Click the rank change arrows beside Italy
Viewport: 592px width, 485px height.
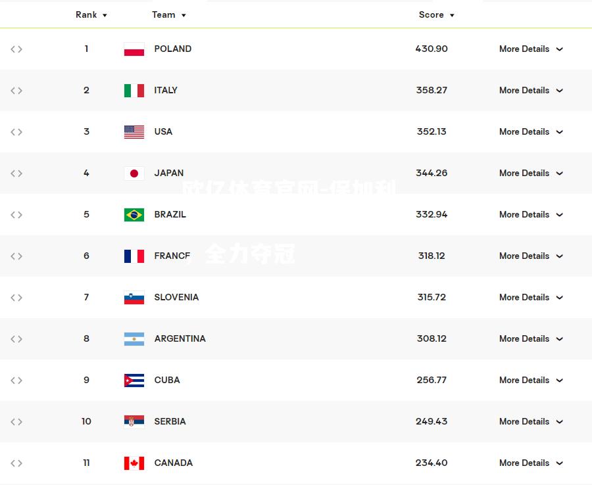[x=16, y=91]
